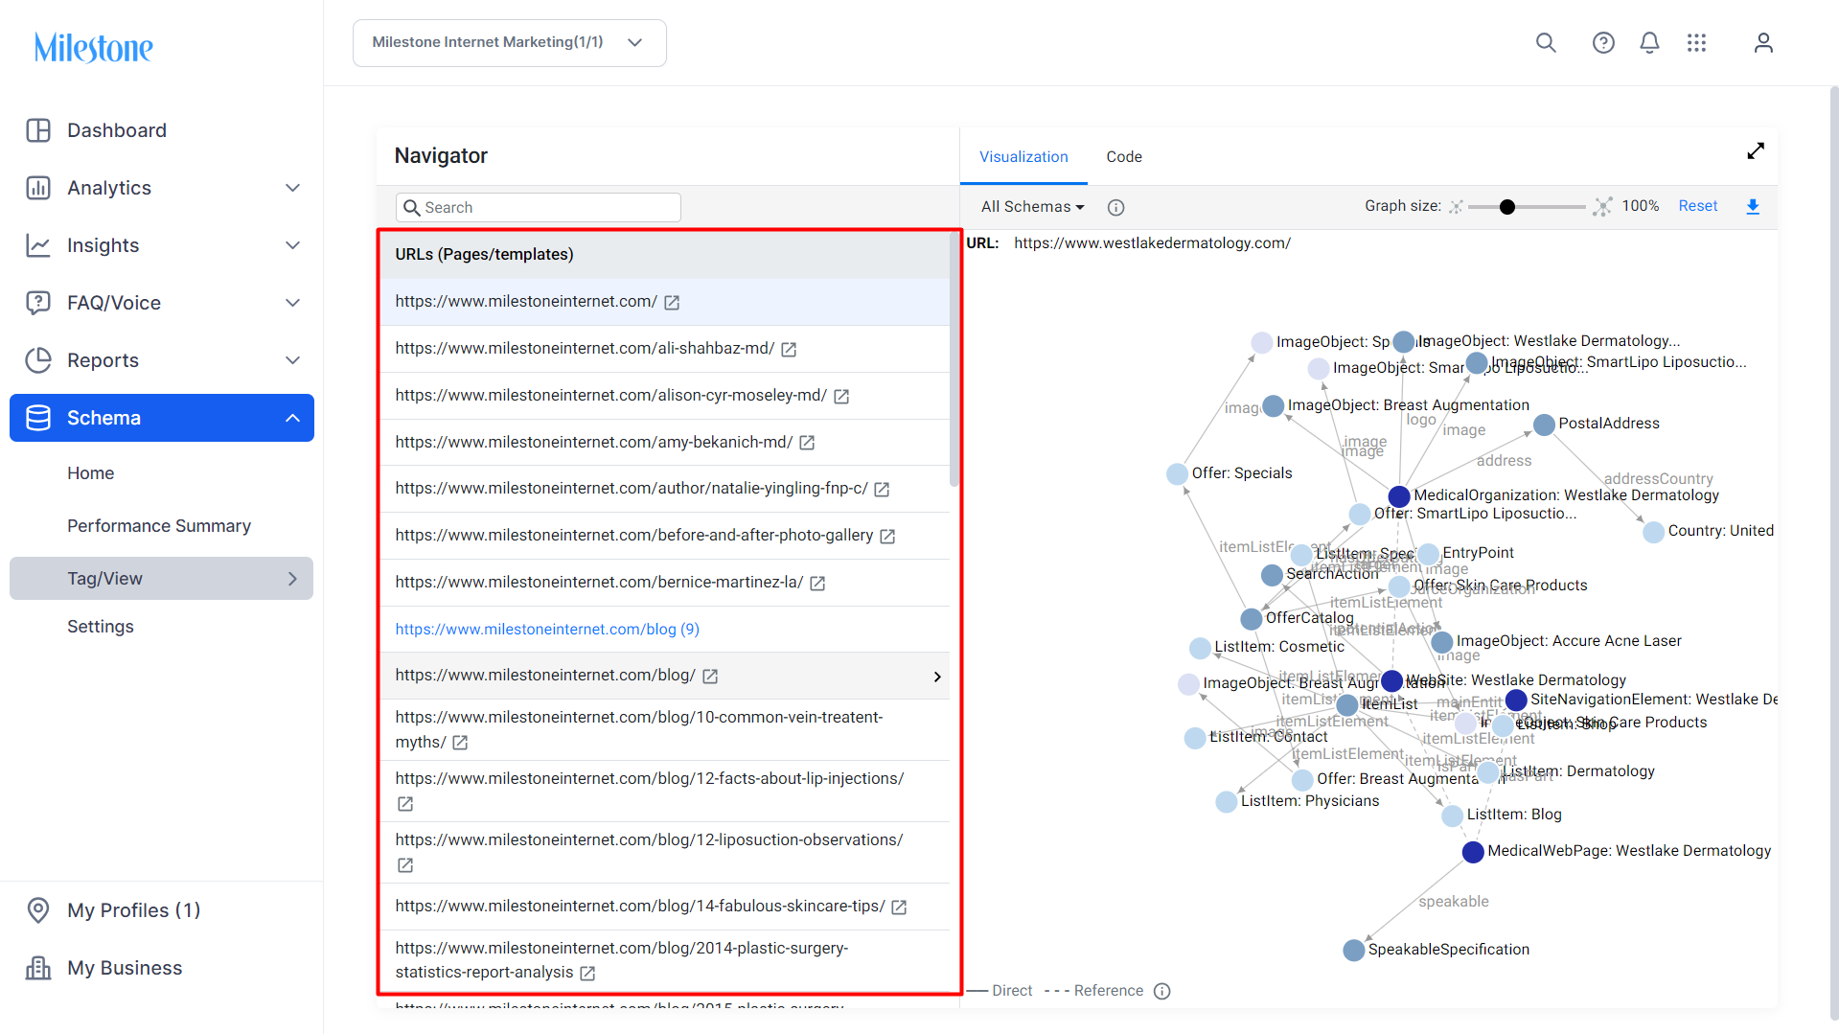Open the milestoneinternet.com/blog (9) group link
This screenshot has height=1034, width=1839.
pyautogui.click(x=547, y=630)
